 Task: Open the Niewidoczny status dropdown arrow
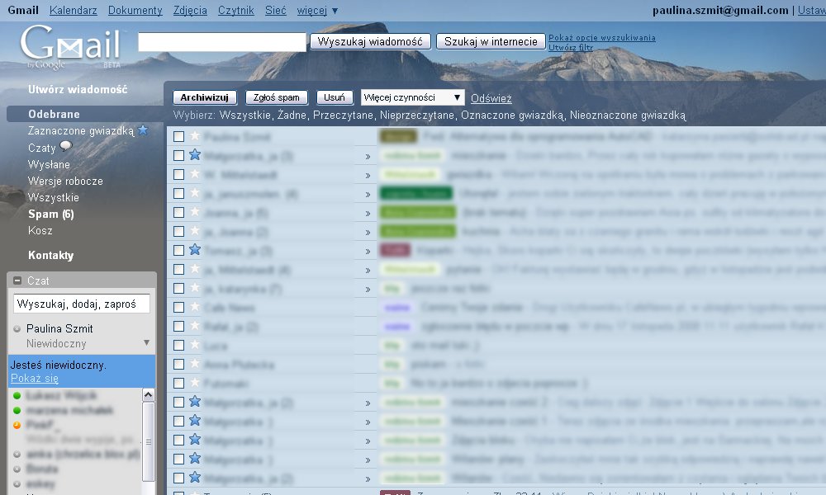(x=146, y=343)
